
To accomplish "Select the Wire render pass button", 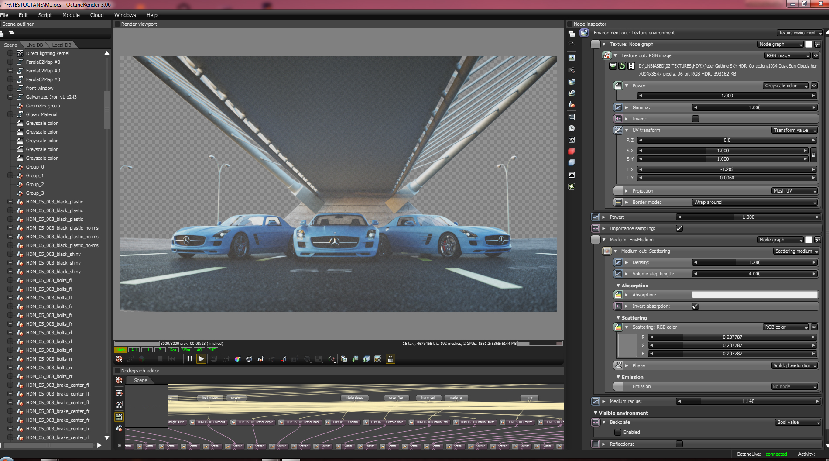I will [186, 350].
